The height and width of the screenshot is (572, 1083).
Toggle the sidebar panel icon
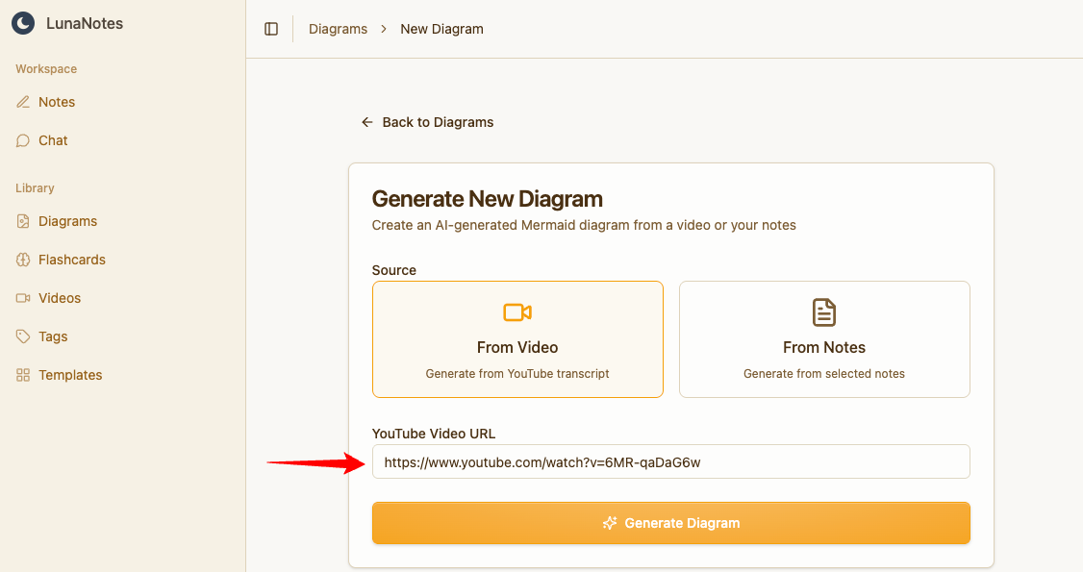click(x=271, y=29)
